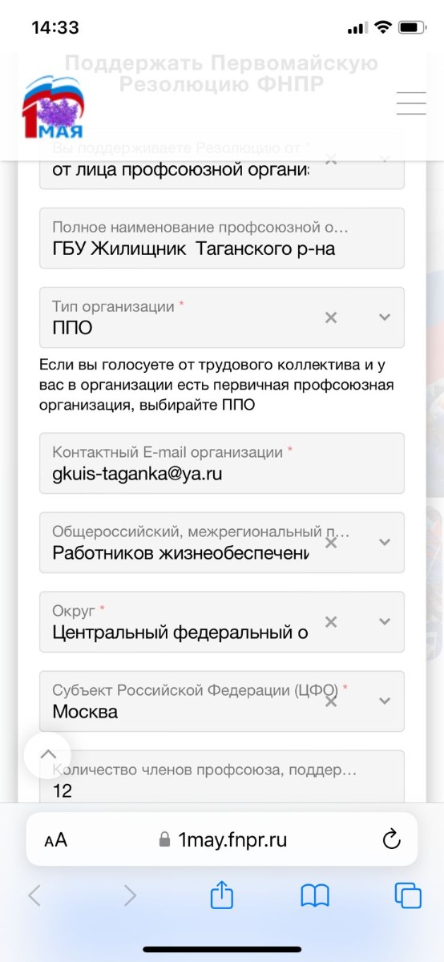Show all open Safari tabs
The height and width of the screenshot is (962, 444).
click(x=408, y=895)
